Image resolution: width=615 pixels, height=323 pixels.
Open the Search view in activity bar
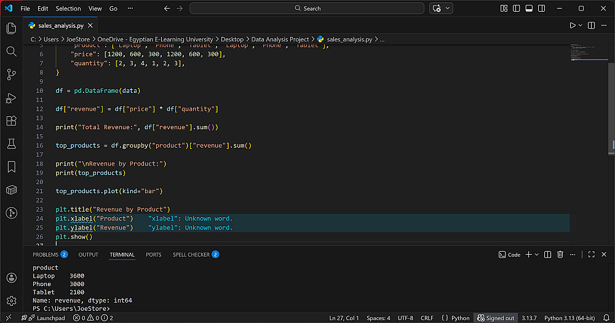pyautogui.click(x=11, y=51)
